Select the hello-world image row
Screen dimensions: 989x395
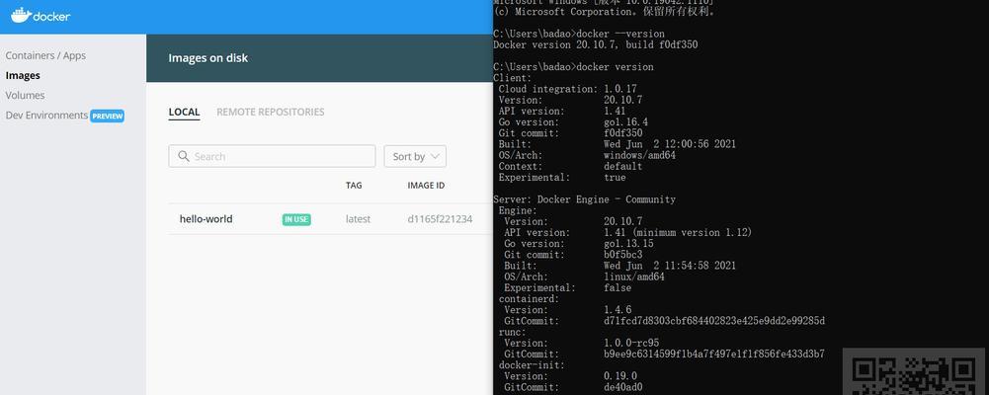(330, 219)
